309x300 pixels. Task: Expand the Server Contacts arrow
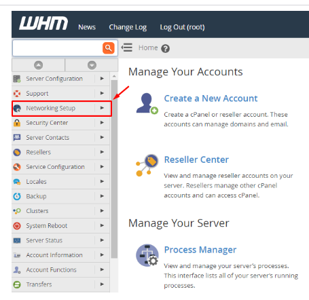click(102, 137)
